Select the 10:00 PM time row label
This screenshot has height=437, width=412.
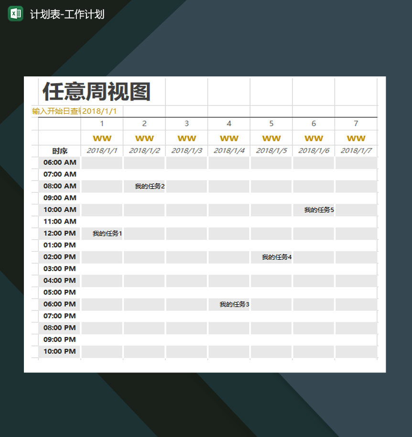coord(59,351)
